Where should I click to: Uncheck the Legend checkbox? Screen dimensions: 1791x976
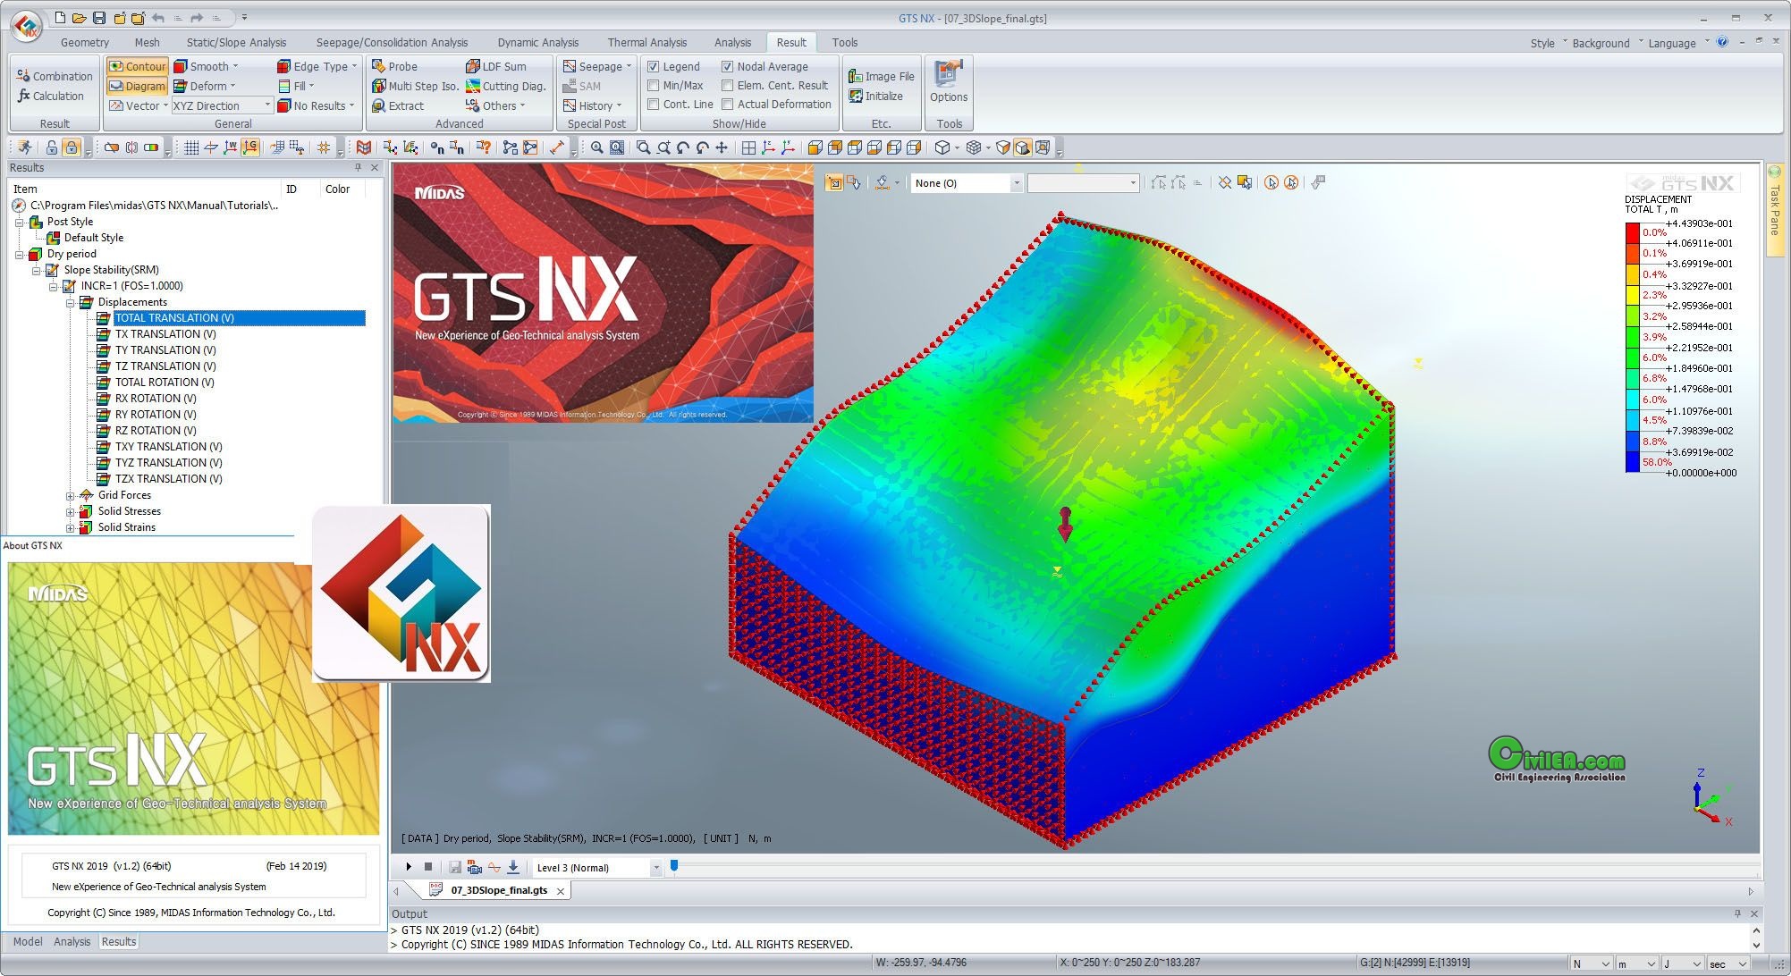point(654,66)
